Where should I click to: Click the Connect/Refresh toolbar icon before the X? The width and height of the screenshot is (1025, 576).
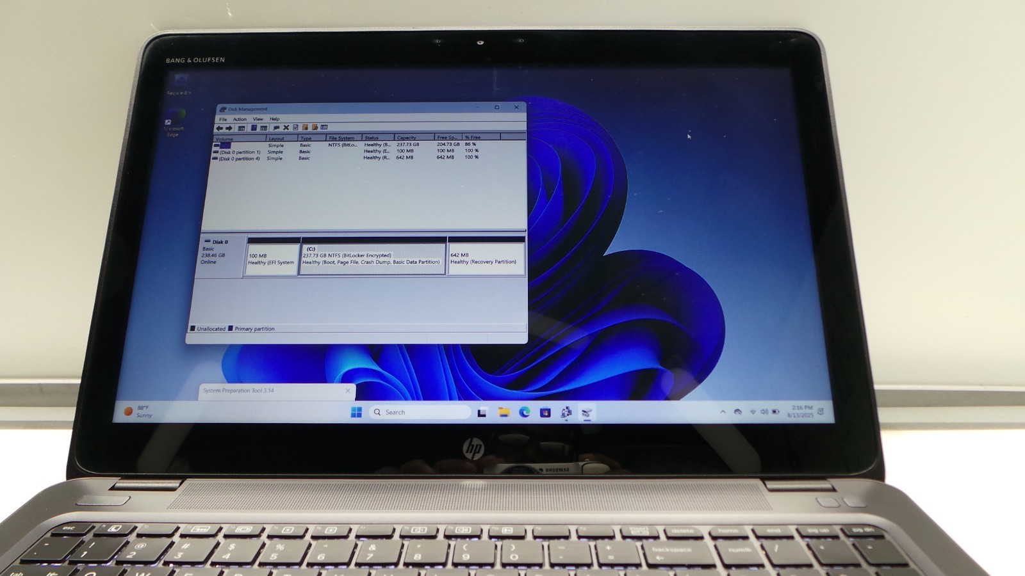coord(276,128)
